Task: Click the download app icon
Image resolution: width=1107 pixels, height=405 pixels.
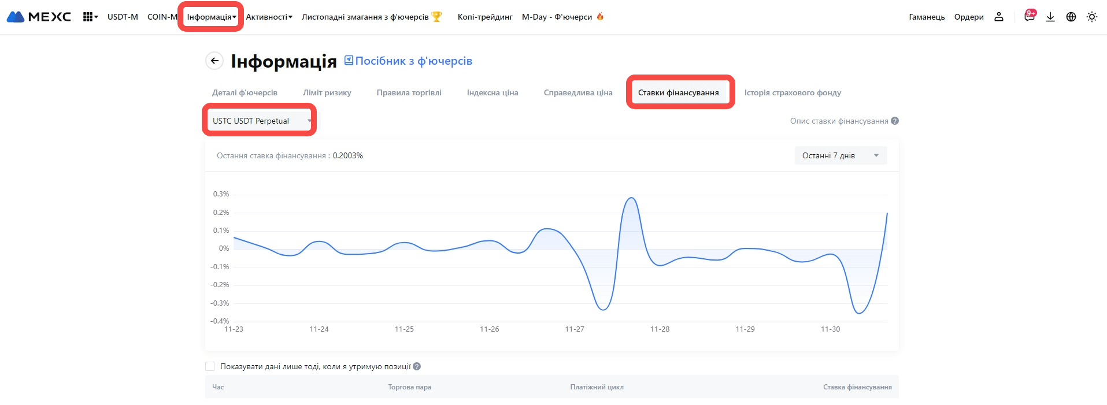Action: (1050, 17)
